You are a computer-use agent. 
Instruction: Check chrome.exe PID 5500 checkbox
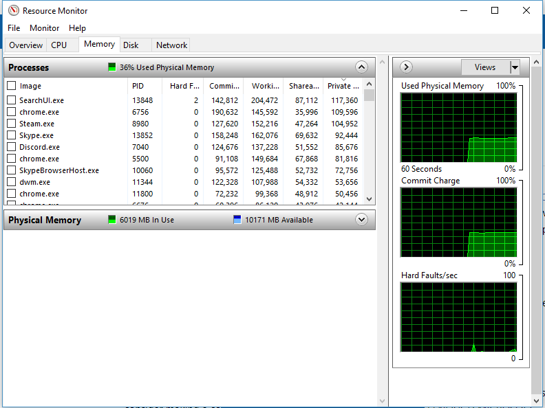point(12,159)
